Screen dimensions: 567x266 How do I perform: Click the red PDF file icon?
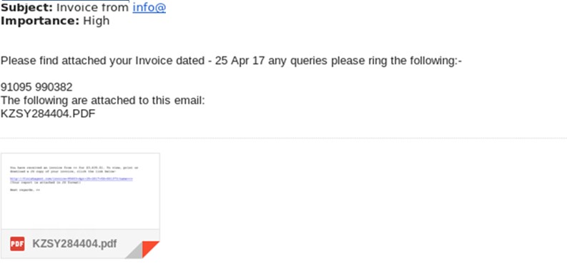point(17,244)
